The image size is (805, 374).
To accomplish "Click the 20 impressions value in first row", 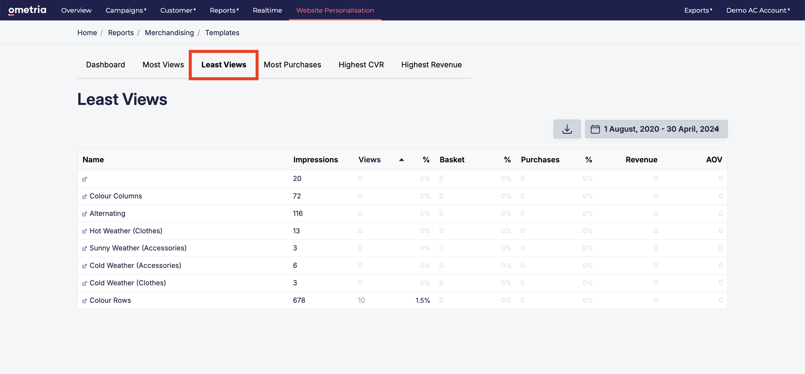I will [297, 179].
